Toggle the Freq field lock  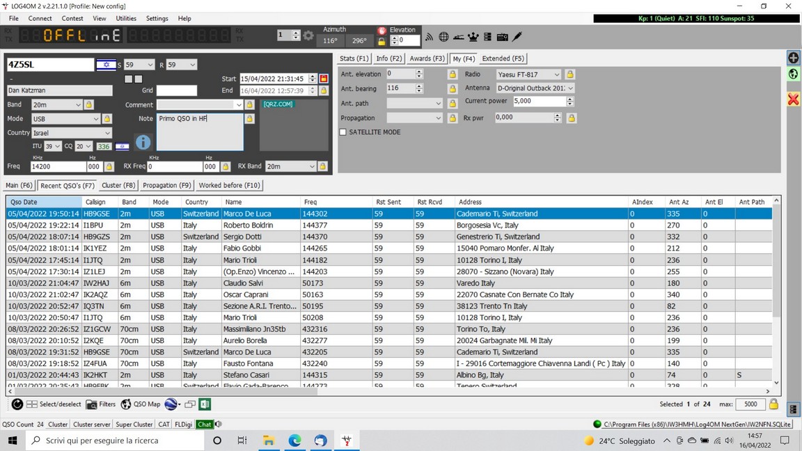[x=109, y=166]
